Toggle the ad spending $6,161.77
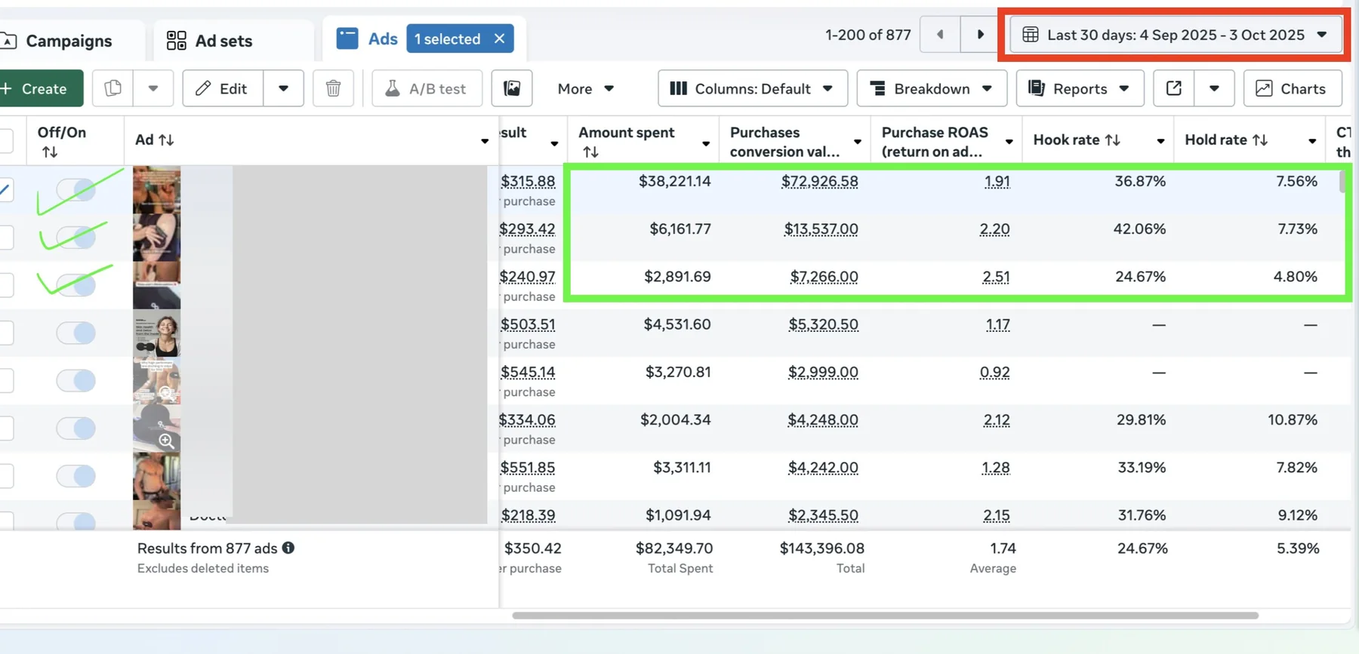 (x=75, y=238)
